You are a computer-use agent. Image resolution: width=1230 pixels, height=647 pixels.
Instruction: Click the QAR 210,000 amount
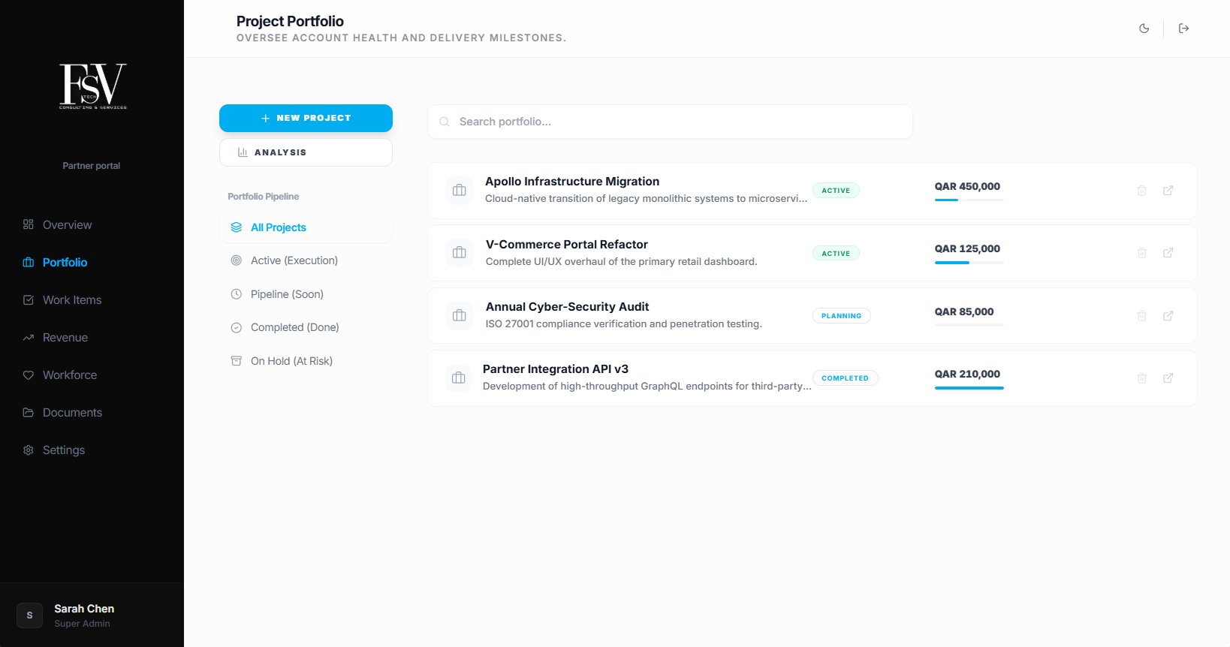pyautogui.click(x=967, y=374)
